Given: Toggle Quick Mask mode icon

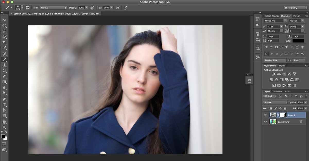Looking at the screenshot, I should 4,144.
